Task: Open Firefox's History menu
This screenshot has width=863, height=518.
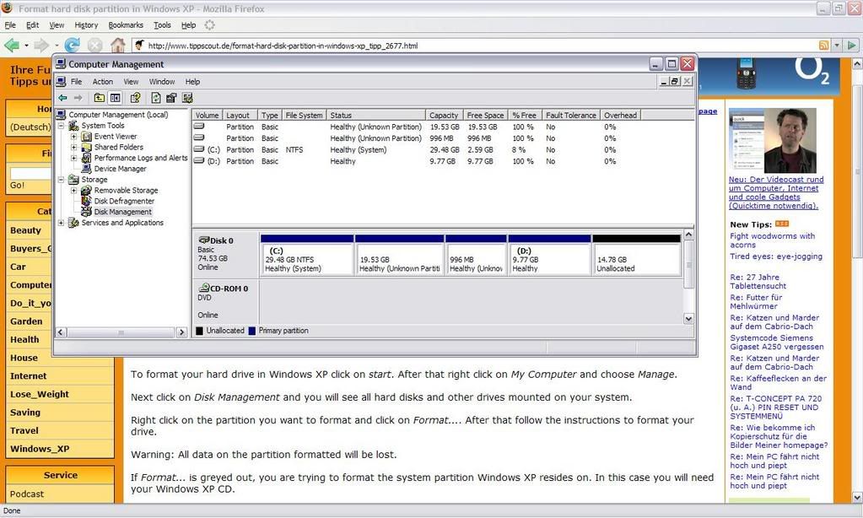Action: tap(86, 24)
